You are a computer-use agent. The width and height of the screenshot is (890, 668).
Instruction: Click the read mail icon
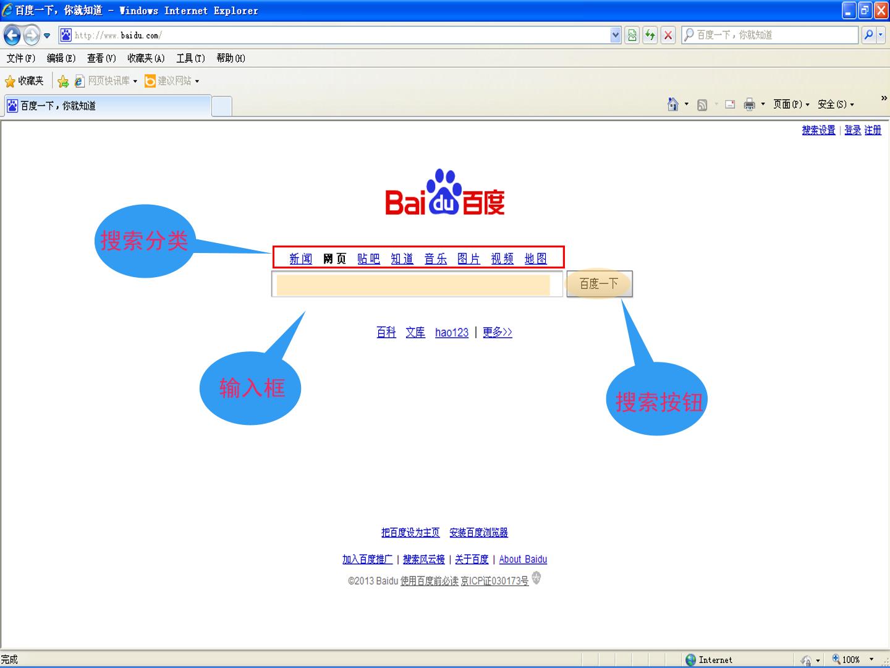tap(730, 105)
